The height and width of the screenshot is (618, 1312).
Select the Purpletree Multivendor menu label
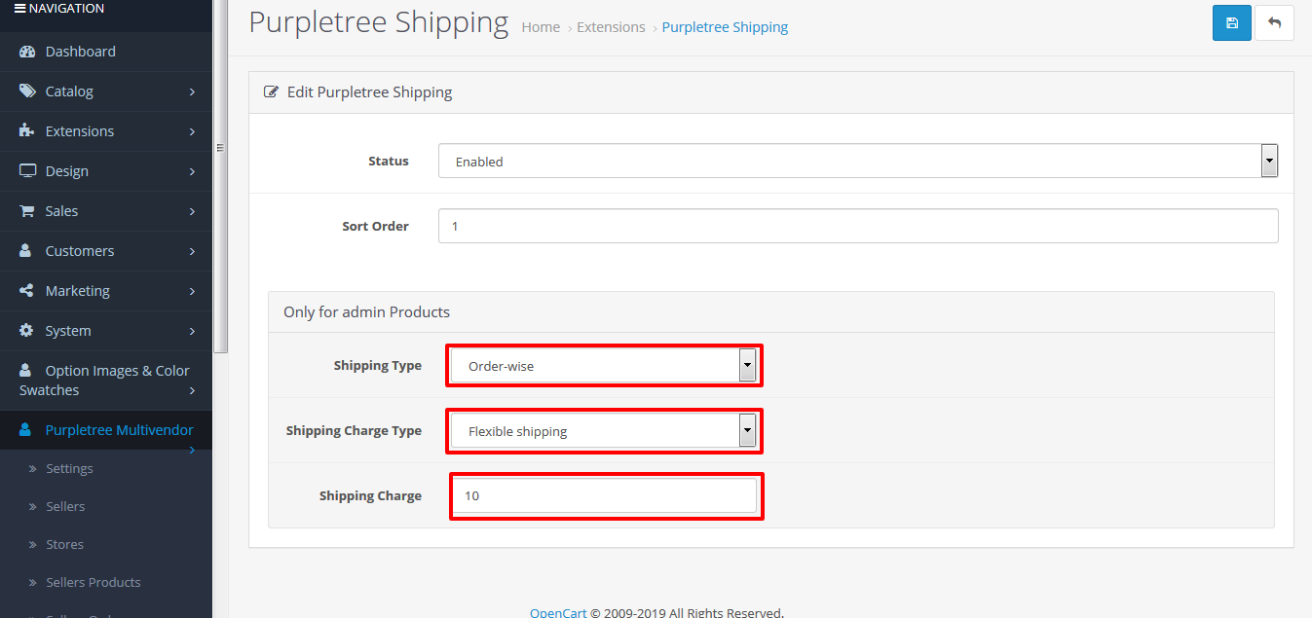click(x=119, y=430)
